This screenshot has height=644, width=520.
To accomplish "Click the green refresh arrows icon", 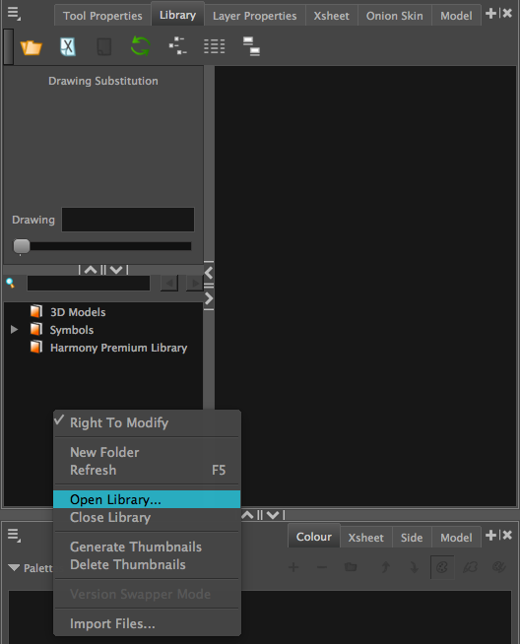I will click(x=141, y=46).
